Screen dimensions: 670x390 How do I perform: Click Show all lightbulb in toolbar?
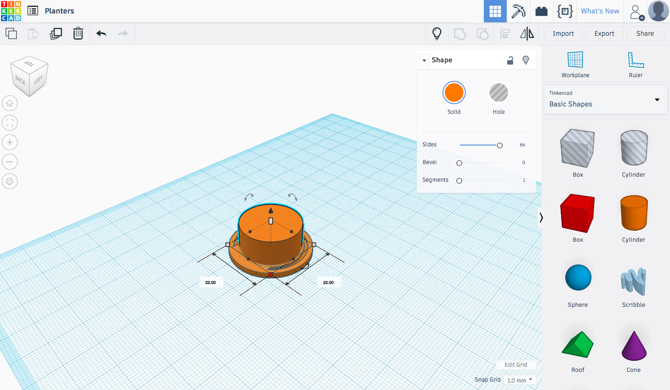coord(436,33)
